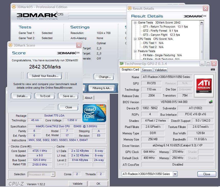The image size is (220, 187).
Task: Select CPU Test 2 row
Action: click(x=153, y=47)
